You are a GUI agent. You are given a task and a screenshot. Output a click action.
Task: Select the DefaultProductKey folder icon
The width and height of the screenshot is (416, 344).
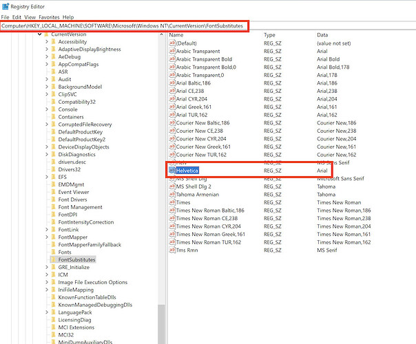[53, 131]
